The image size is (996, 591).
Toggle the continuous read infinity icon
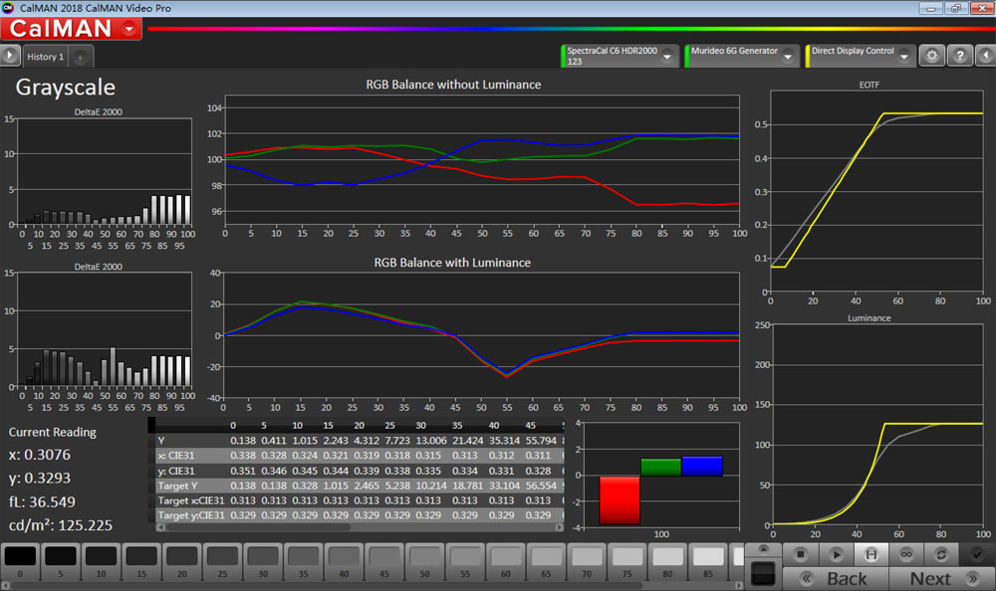tap(906, 554)
